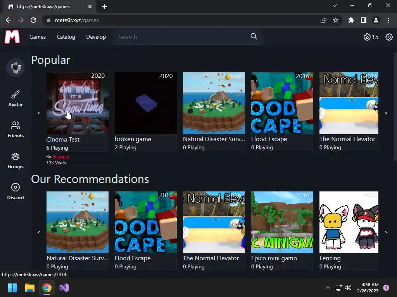Screen dimensions: 397x297
Task: Open Flood Escape thumbnail in Recommendations
Action: pyautogui.click(x=146, y=222)
